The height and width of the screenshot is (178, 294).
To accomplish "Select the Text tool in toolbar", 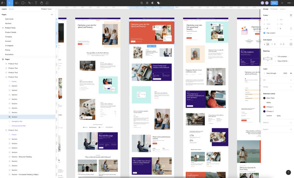I will coord(36,3).
